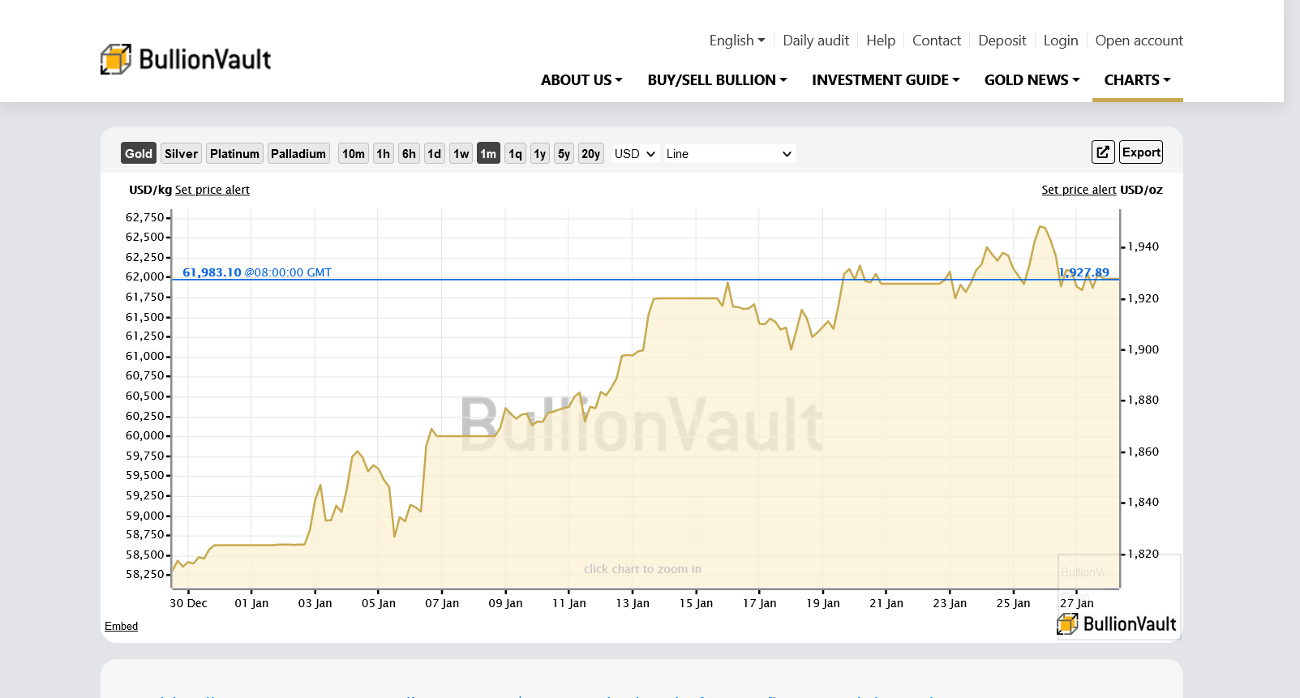Screen dimensions: 1300x698
Task: Click left Set price alert link
Action: [212, 190]
